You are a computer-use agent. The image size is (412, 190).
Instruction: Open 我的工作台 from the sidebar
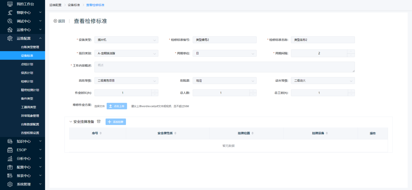[x=25, y=4]
